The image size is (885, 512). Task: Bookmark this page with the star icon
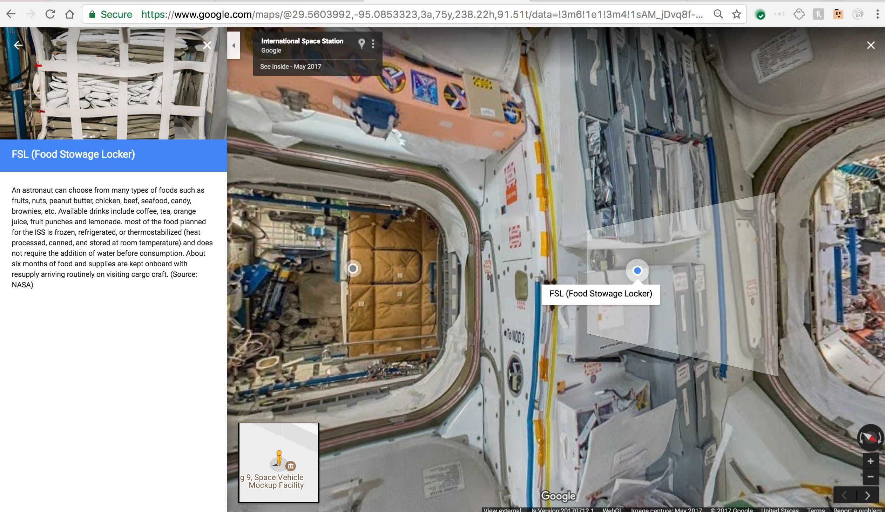736,14
